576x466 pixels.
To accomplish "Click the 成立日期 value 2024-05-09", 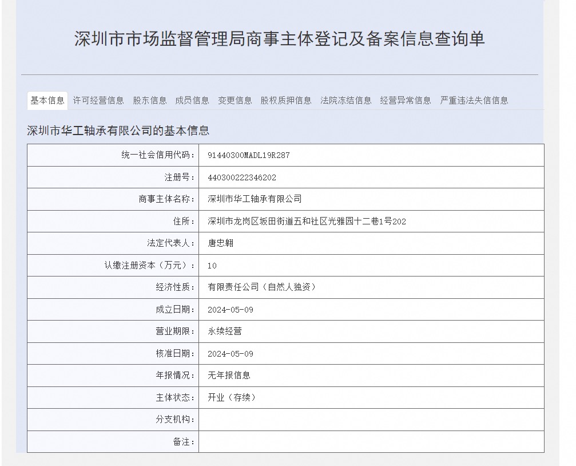I will [231, 310].
